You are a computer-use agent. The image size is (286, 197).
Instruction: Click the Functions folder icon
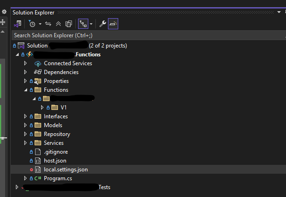pos(38,90)
